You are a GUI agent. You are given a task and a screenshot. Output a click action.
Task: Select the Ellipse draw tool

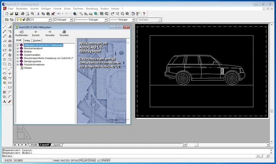pos(4,73)
